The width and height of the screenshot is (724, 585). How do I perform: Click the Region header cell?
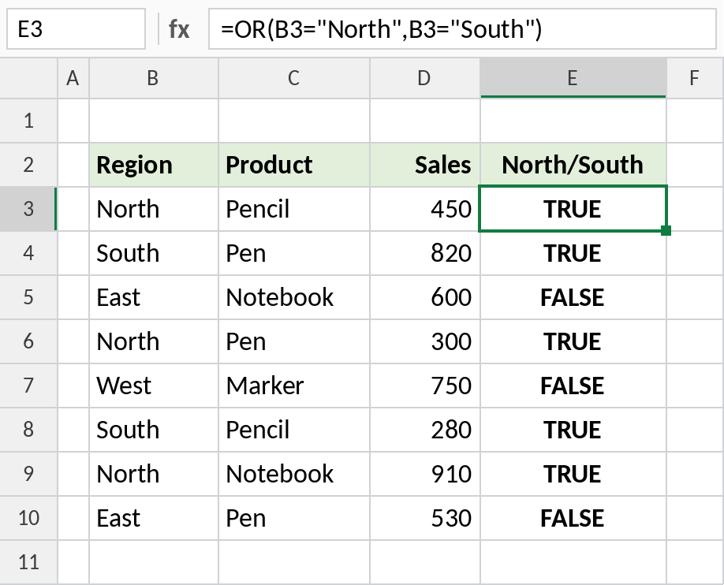pyautogui.click(x=153, y=165)
